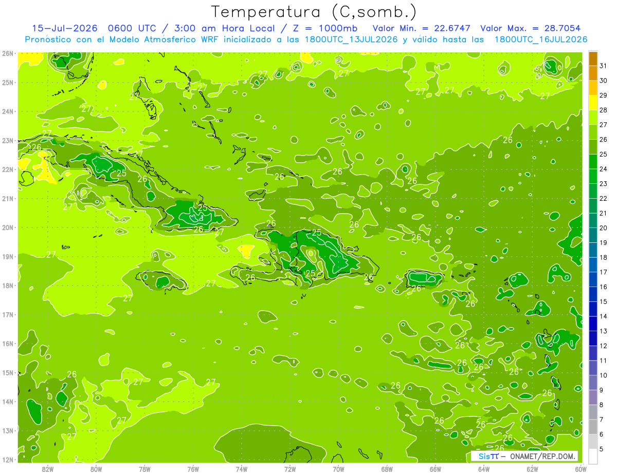The image size is (617, 476).
Task: Click the '68W' longitude label
Action: click(x=387, y=469)
